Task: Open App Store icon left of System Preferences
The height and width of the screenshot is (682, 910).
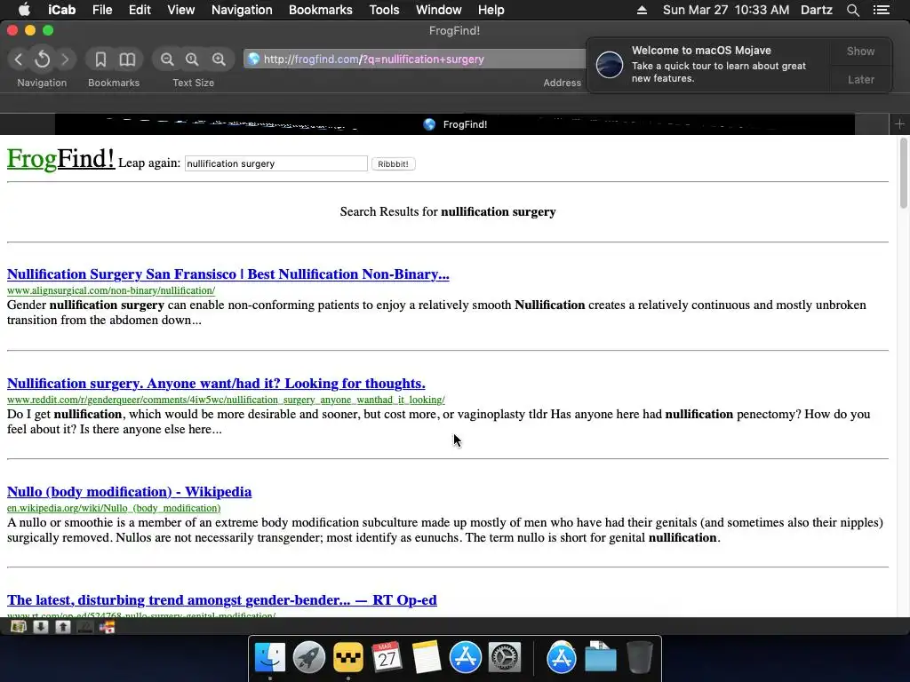Action: click(x=465, y=657)
